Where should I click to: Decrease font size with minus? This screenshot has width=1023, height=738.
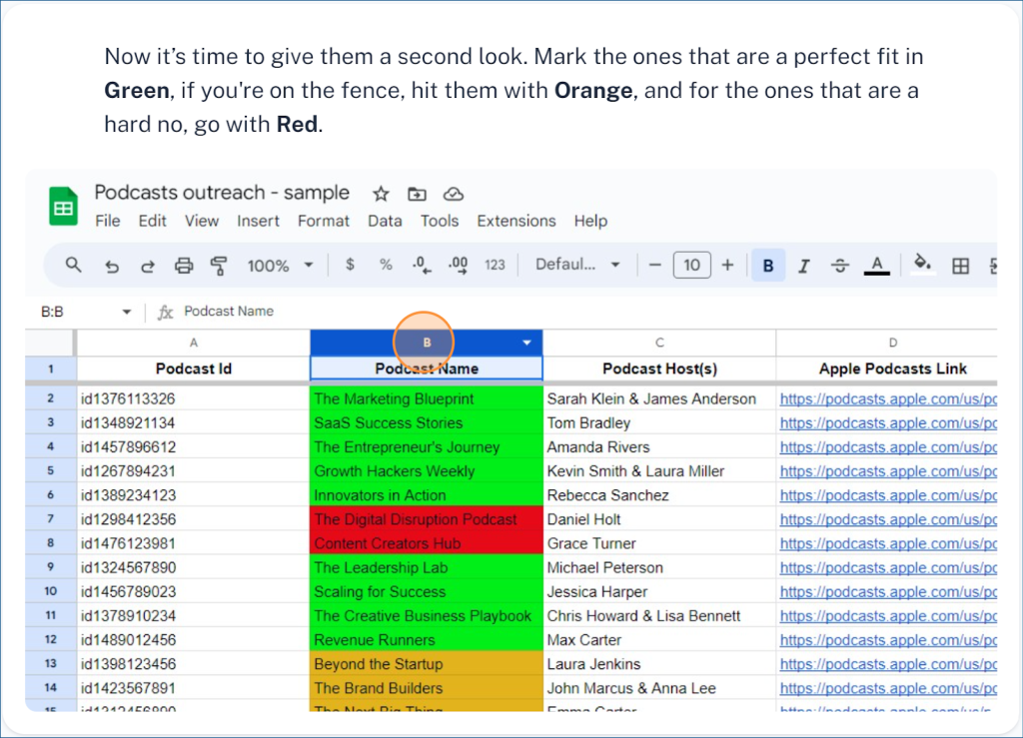tap(655, 265)
